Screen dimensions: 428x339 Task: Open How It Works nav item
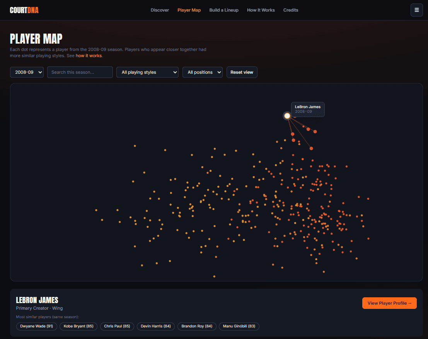tap(261, 10)
